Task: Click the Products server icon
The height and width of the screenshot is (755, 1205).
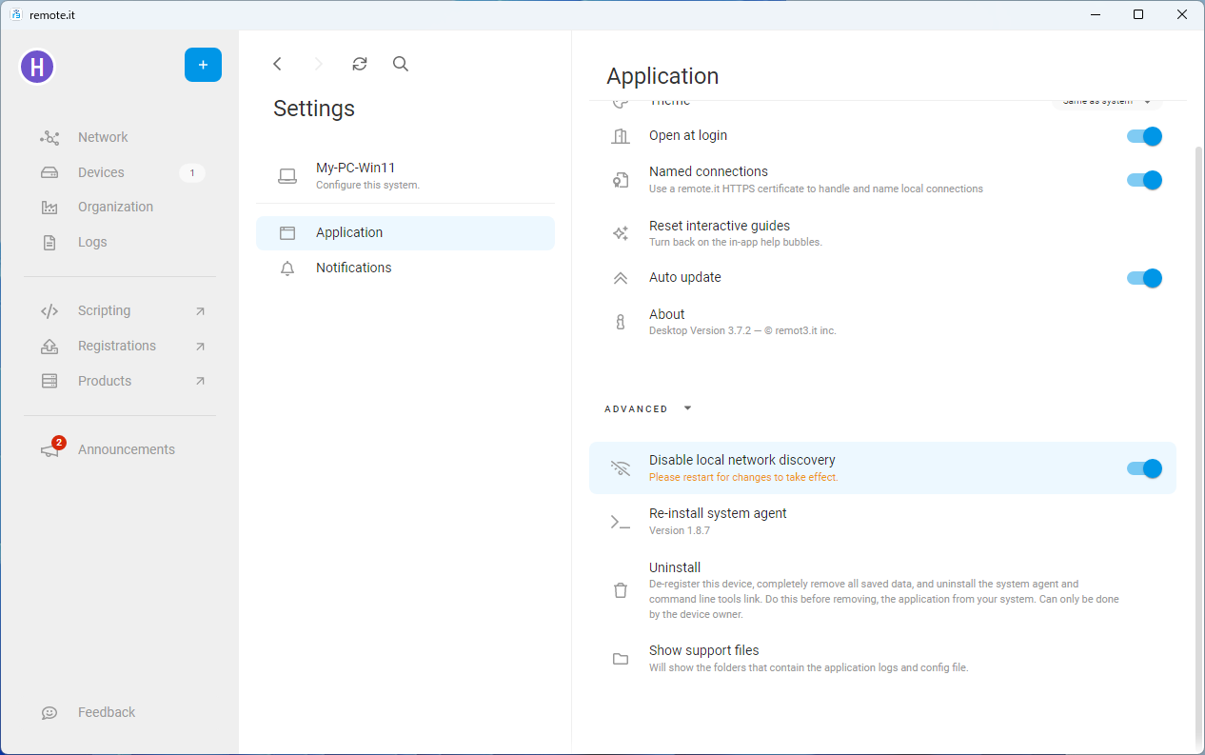Action: [x=49, y=381]
